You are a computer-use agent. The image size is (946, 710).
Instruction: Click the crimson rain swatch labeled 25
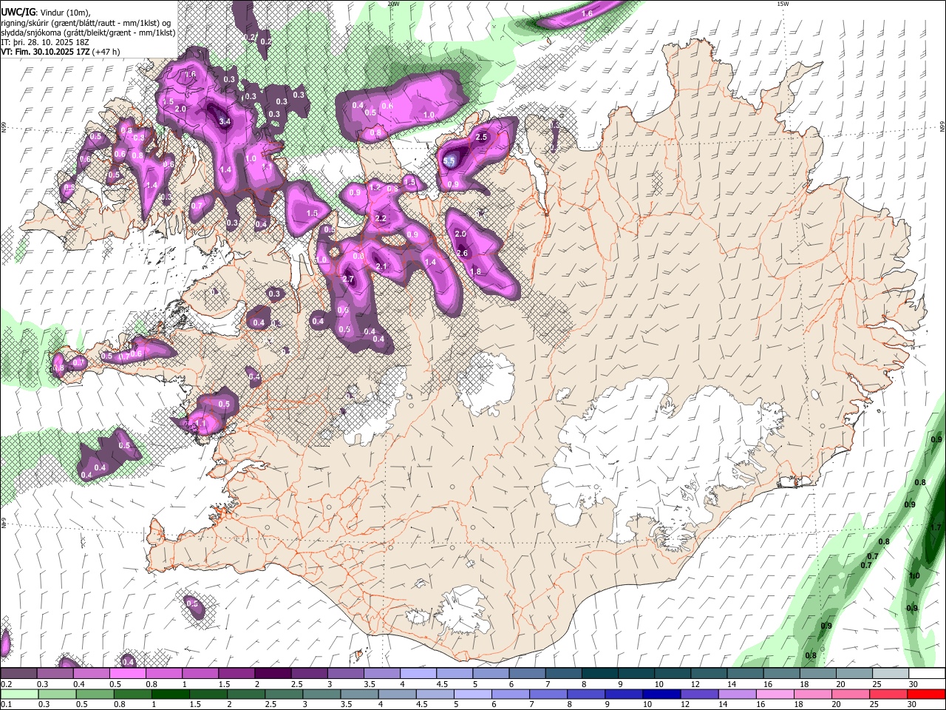pyautogui.click(x=889, y=694)
